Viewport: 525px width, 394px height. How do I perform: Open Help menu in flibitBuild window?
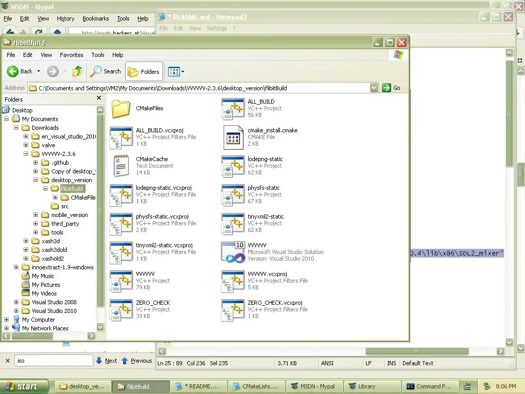click(117, 55)
